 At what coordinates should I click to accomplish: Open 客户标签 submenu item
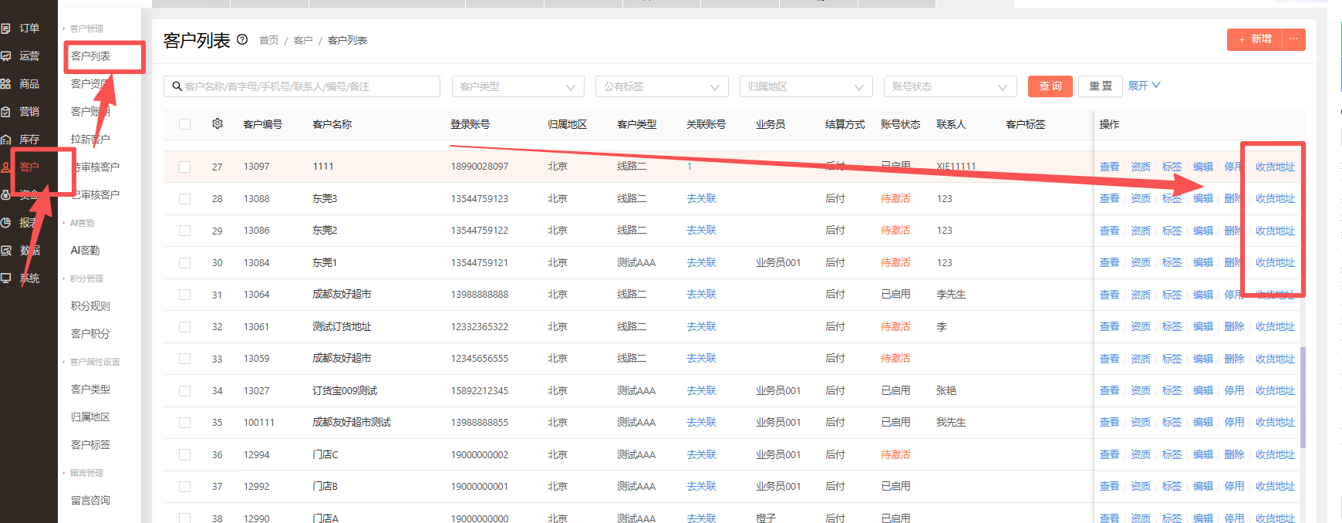pos(90,445)
